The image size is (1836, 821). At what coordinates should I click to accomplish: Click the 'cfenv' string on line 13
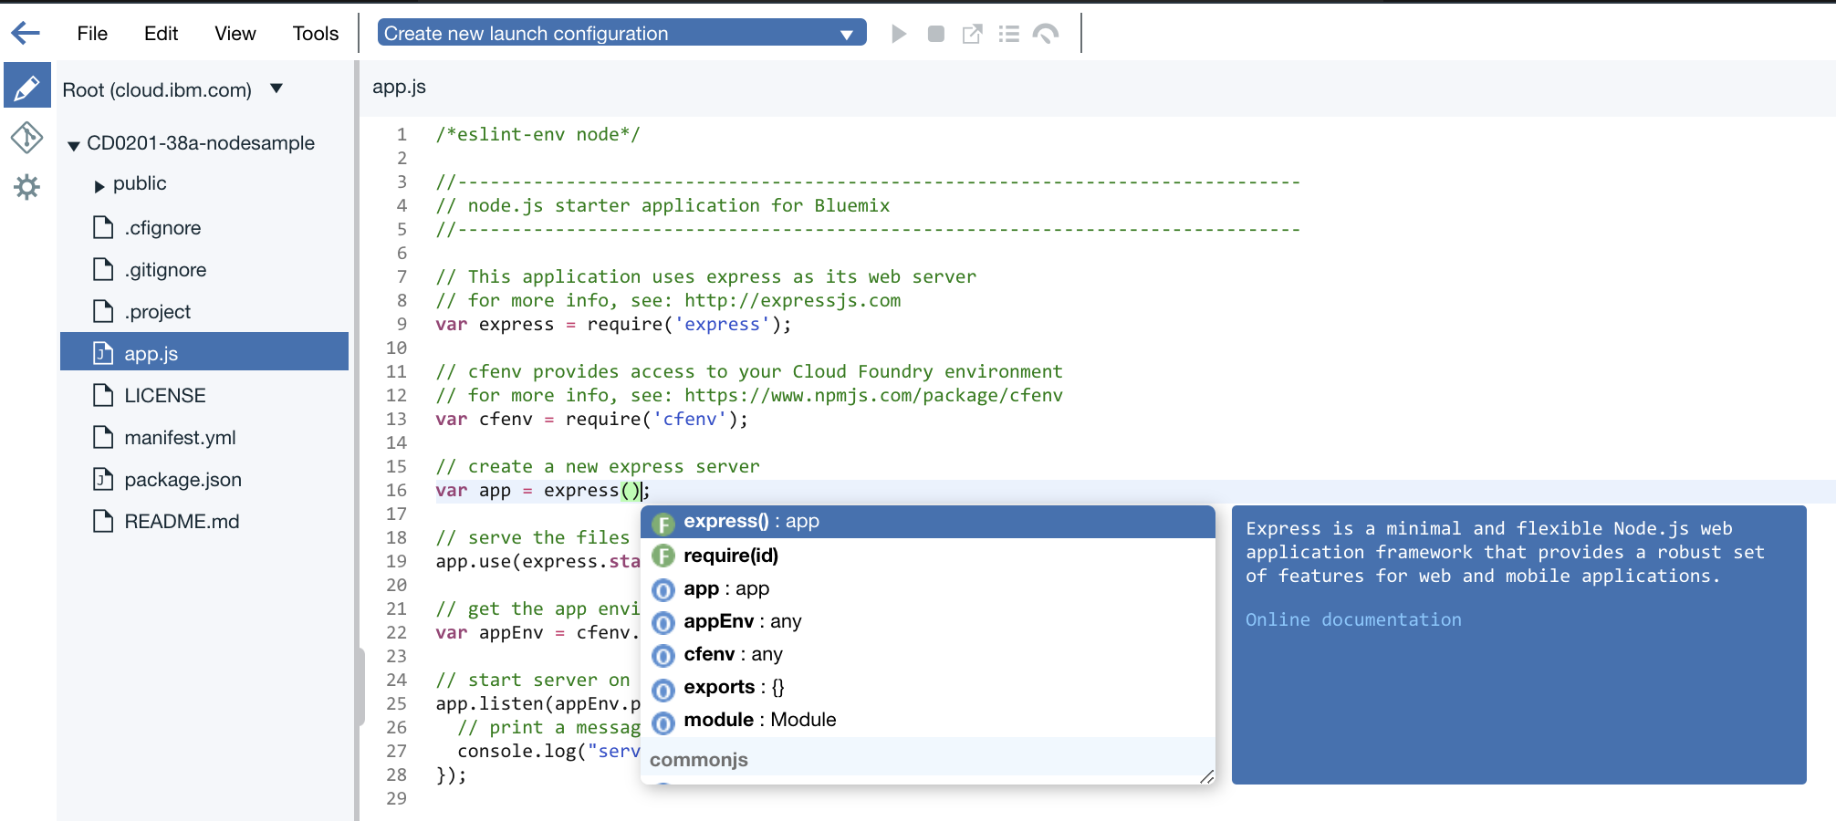689,419
